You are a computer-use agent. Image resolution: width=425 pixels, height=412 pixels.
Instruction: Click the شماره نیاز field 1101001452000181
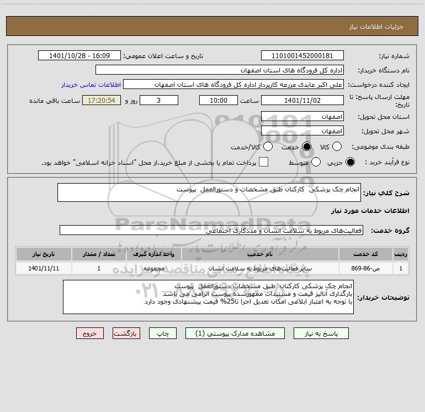[x=302, y=55]
